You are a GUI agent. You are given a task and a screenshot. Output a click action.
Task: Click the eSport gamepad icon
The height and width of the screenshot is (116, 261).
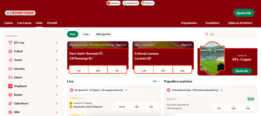(10, 77)
